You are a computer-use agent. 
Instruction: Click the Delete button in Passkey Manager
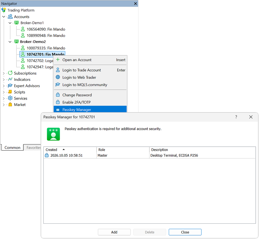point(150,232)
